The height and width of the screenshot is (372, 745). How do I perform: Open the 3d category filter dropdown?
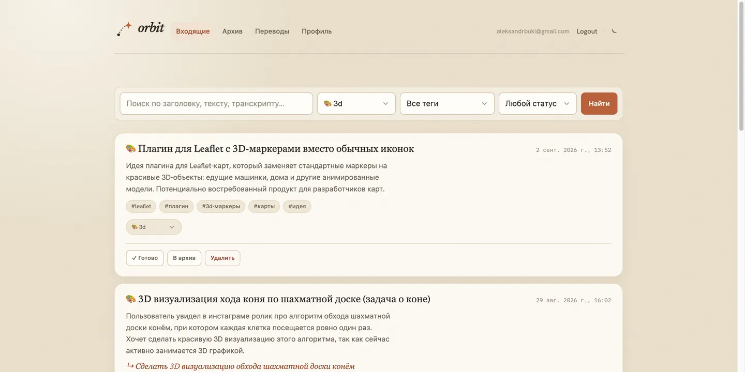(x=356, y=103)
